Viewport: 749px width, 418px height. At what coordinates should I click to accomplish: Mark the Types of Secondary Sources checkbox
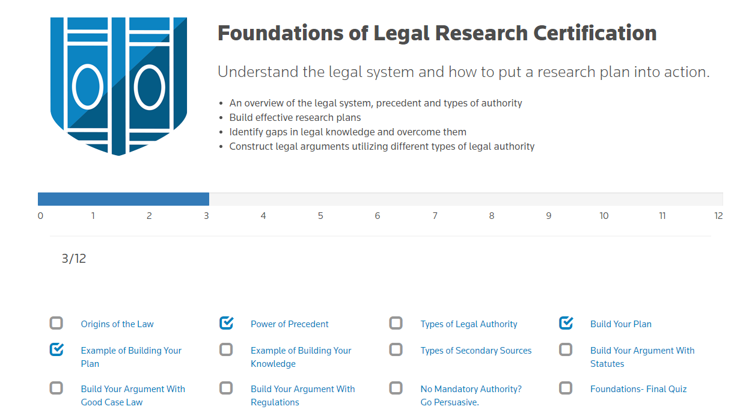[396, 349]
